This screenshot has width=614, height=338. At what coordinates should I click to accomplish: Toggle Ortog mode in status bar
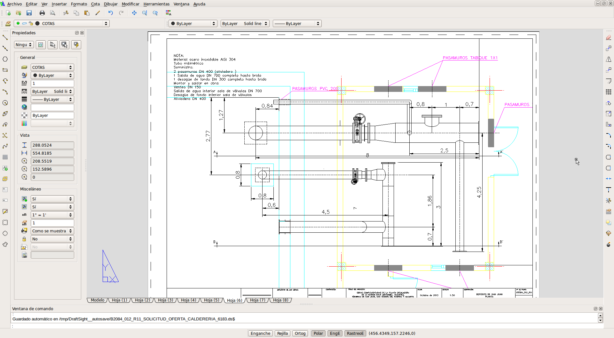click(300, 333)
